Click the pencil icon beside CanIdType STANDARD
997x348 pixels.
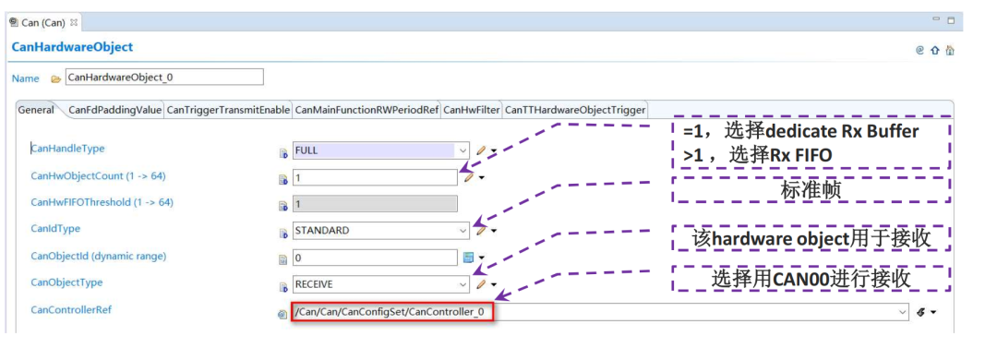click(x=481, y=230)
